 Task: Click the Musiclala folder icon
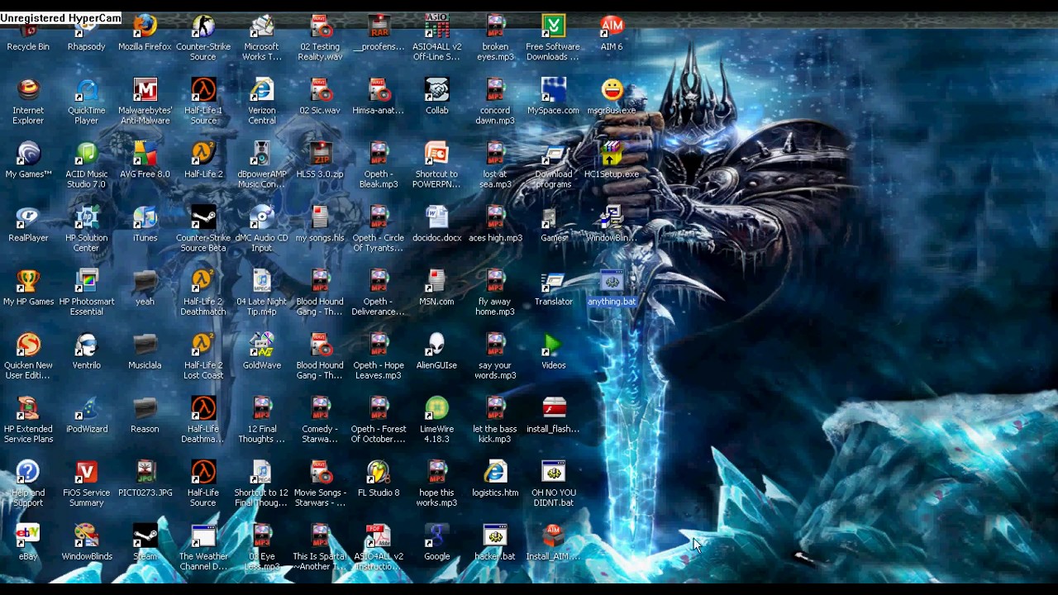pos(145,350)
